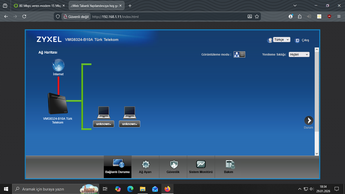Image resolution: width=345 pixels, height=194 pixels.
Task: Click the taskbar search box
Action: [56, 189]
